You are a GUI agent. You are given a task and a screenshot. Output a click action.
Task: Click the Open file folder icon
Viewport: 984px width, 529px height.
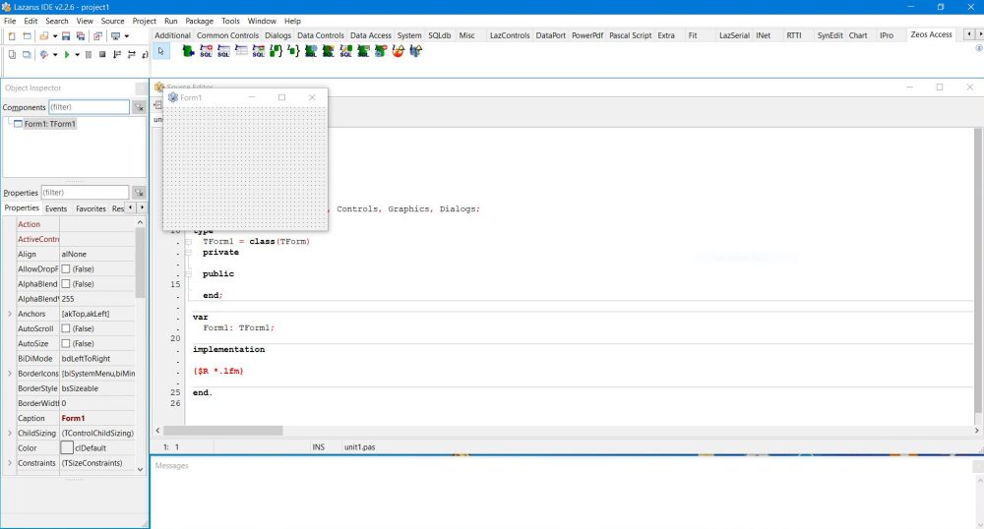coord(43,36)
